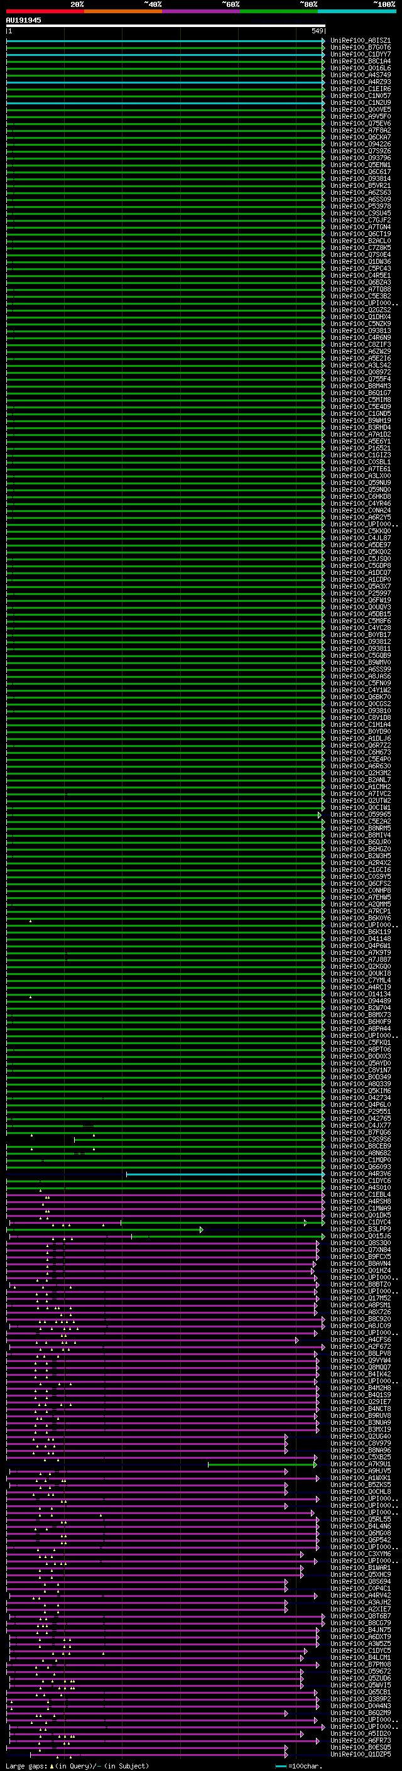This screenshot has height=1771, width=402.
Task: Select hit UniRef100_Q389P2
Action: pos(360,1698)
